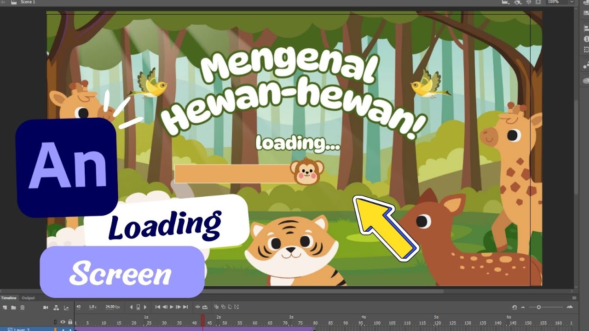Toggle the Loop playback icon
This screenshot has height=331, width=589.
[205, 307]
